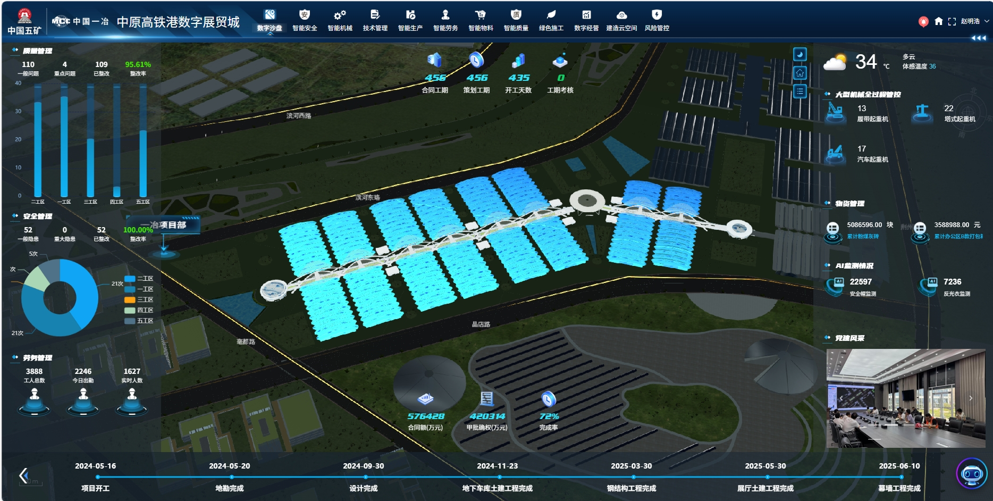Go to next photo in 党建风采 carousel
This screenshot has height=501, width=993.
pos(971,398)
